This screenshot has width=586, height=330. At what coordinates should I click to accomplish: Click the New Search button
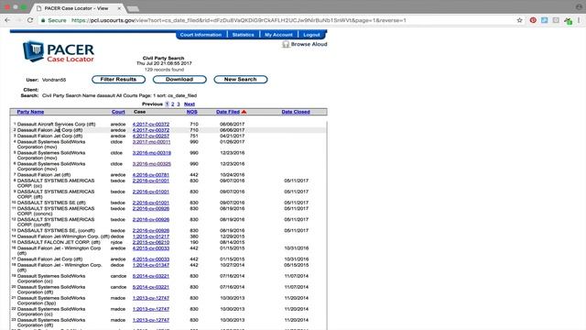240,80
